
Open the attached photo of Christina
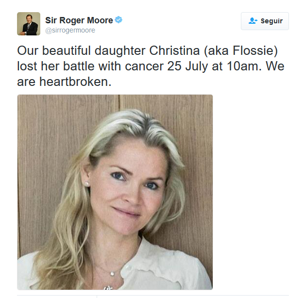(115, 192)
